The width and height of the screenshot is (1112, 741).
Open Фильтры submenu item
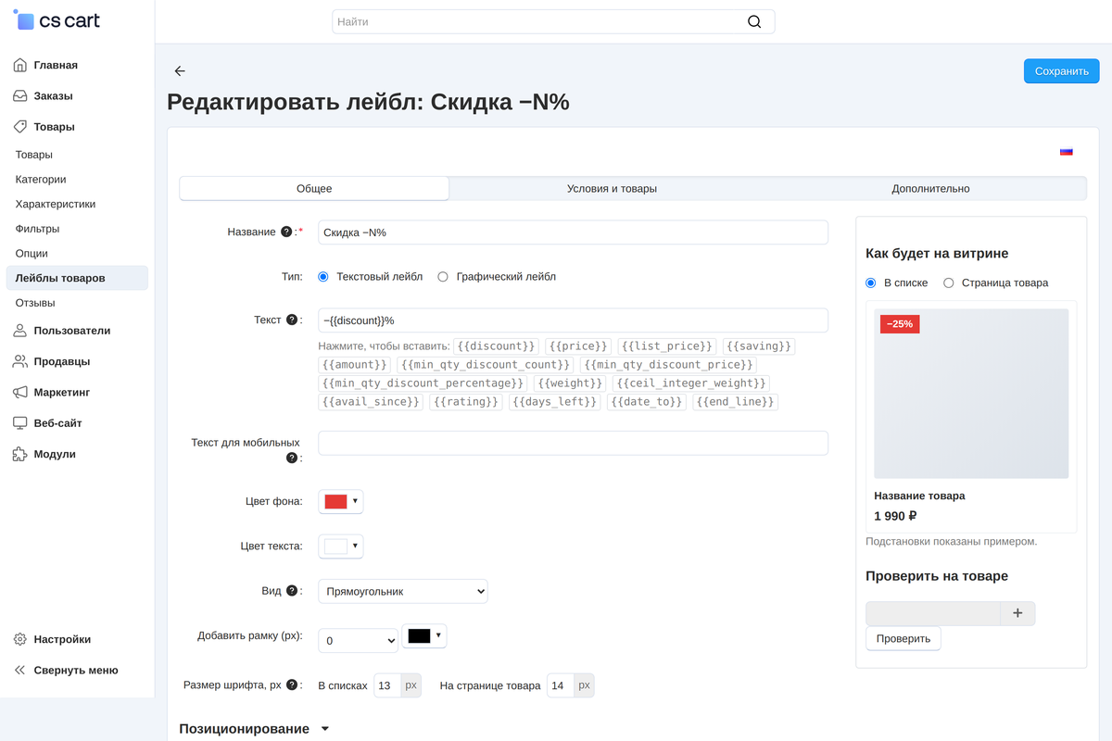click(37, 229)
